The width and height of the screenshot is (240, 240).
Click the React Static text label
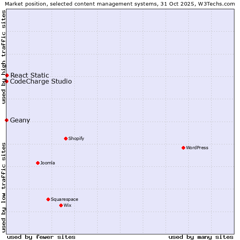pyautogui.click(x=30, y=75)
